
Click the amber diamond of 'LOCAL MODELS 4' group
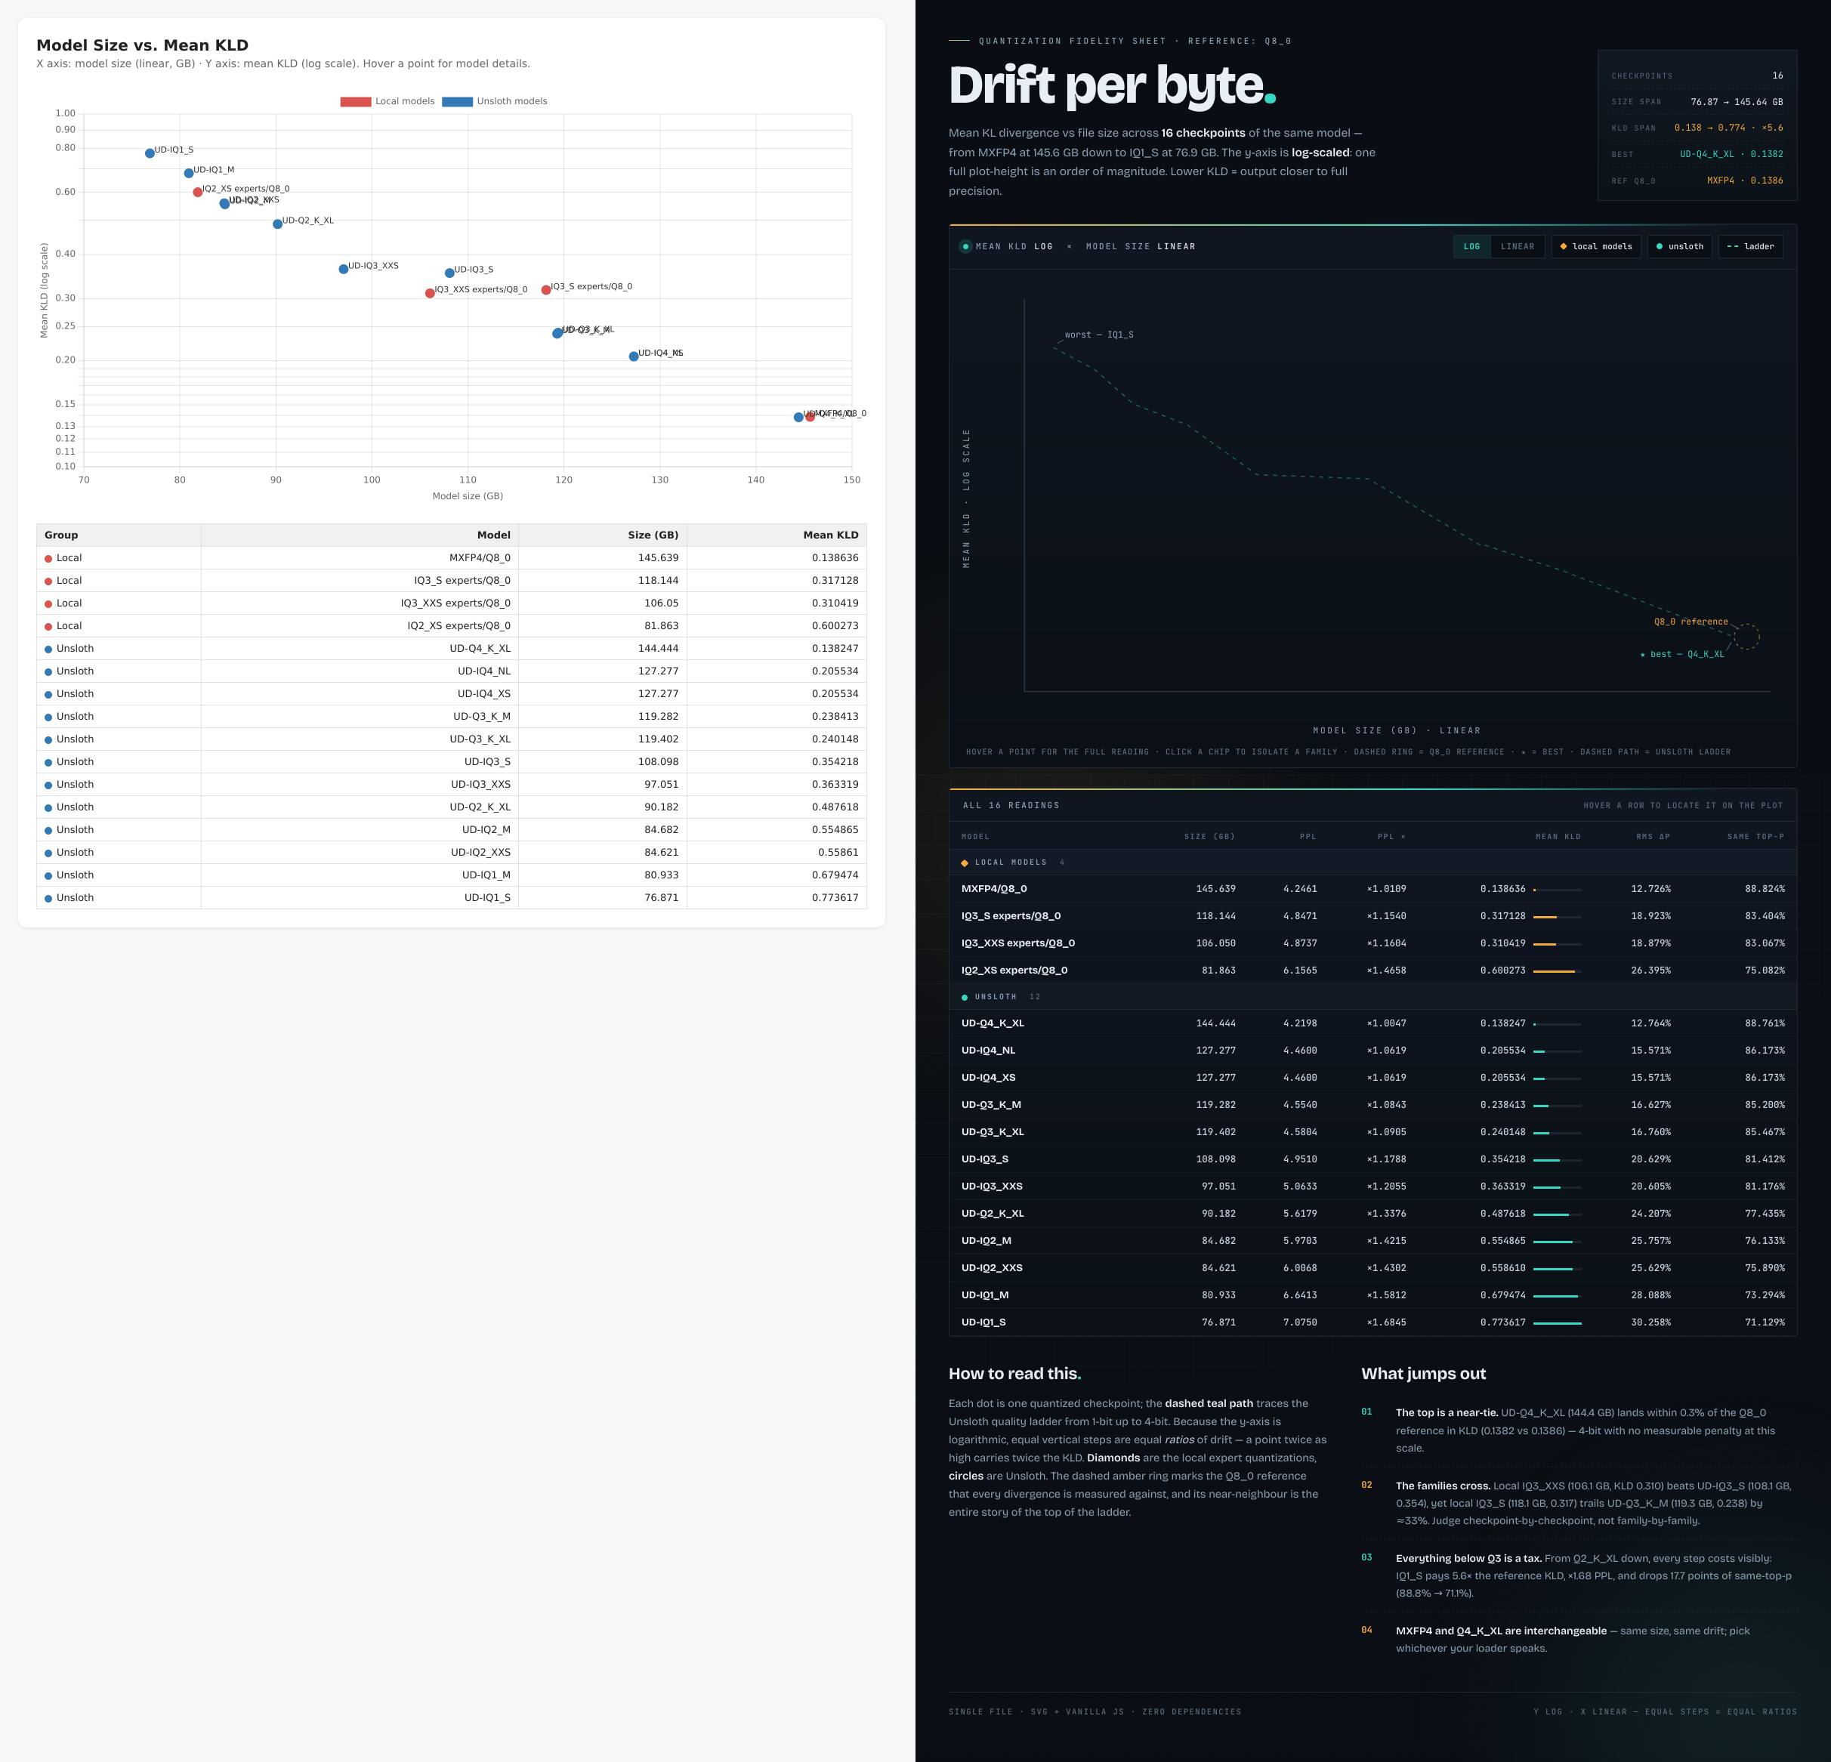pos(964,862)
